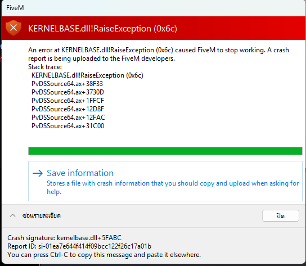This screenshot has width=306, height=266.
Task: Click stack trace entry PvDSSource64.ax+31C00
Action: (67, 126)
